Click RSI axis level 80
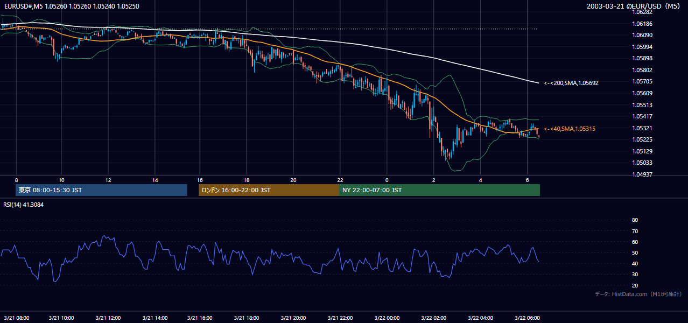The height and width of the screenshot is (323, 688). [x=635, y=220]
